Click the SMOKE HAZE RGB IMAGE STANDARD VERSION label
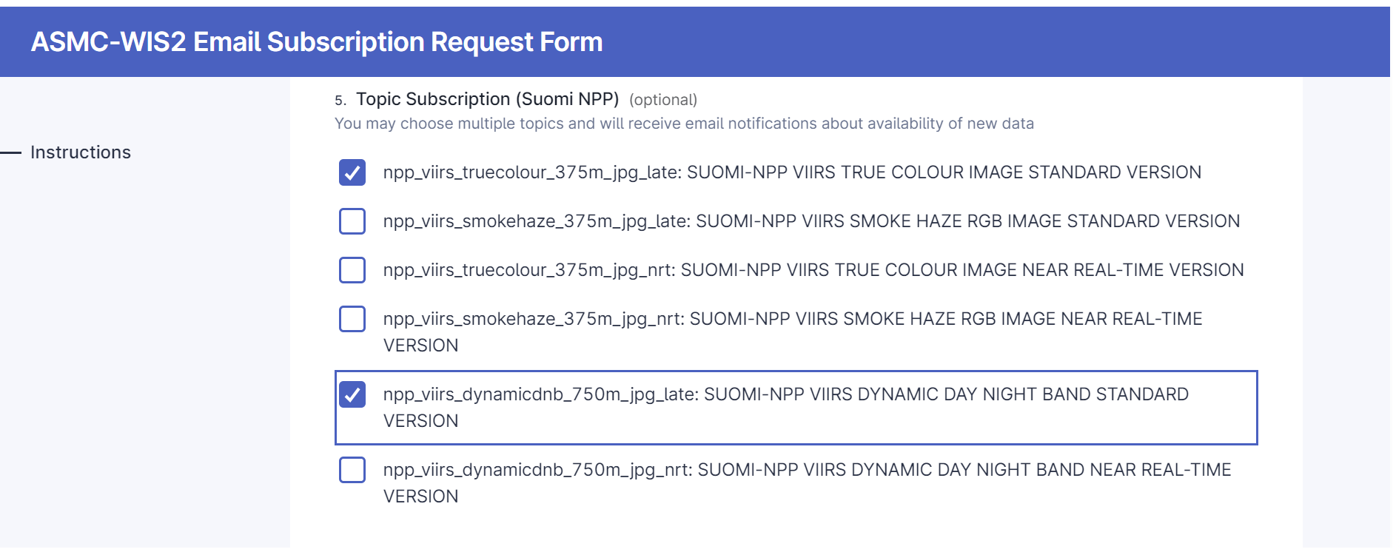This screenshot has height=552, width=1396. coord(811,221)
